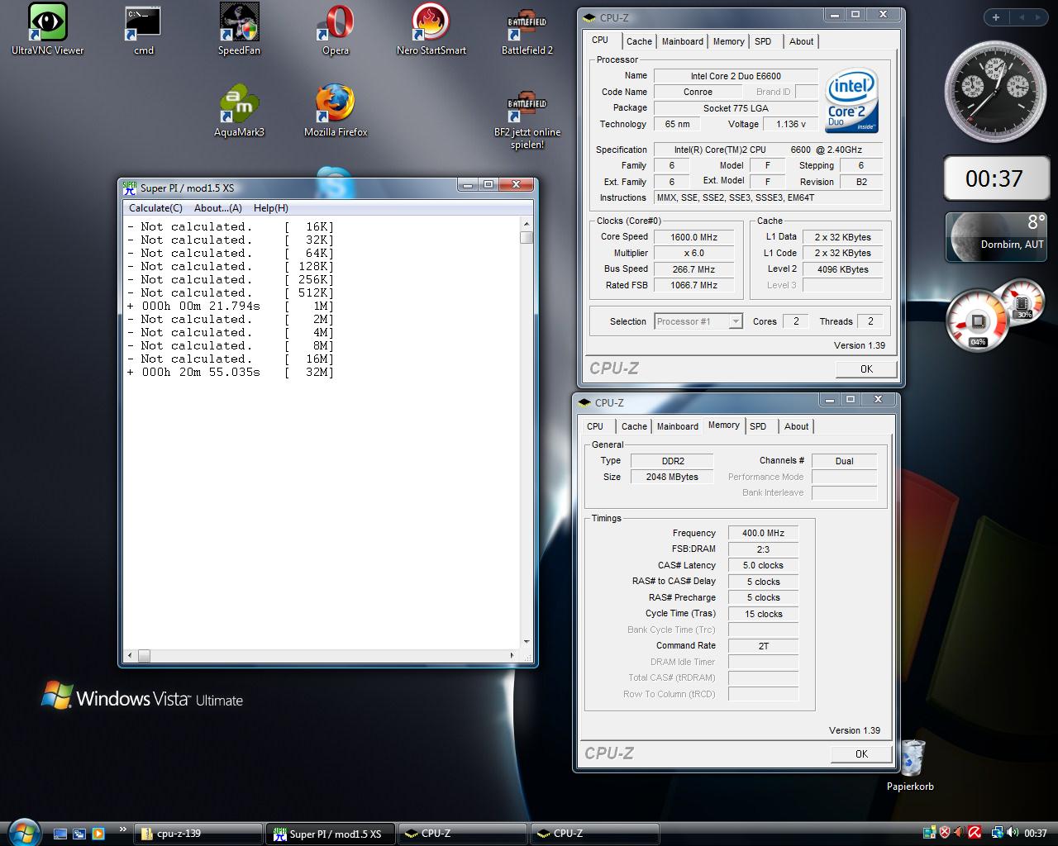Click the Super PI vertical scrollbar down arrow

click(527, 642)
